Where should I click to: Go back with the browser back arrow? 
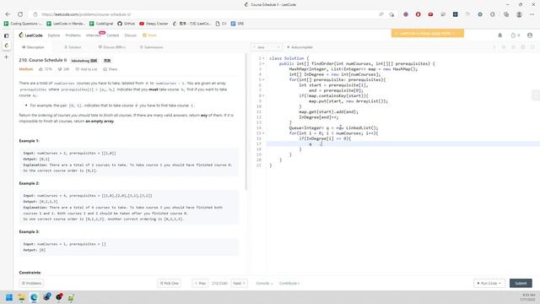point(8,14)
